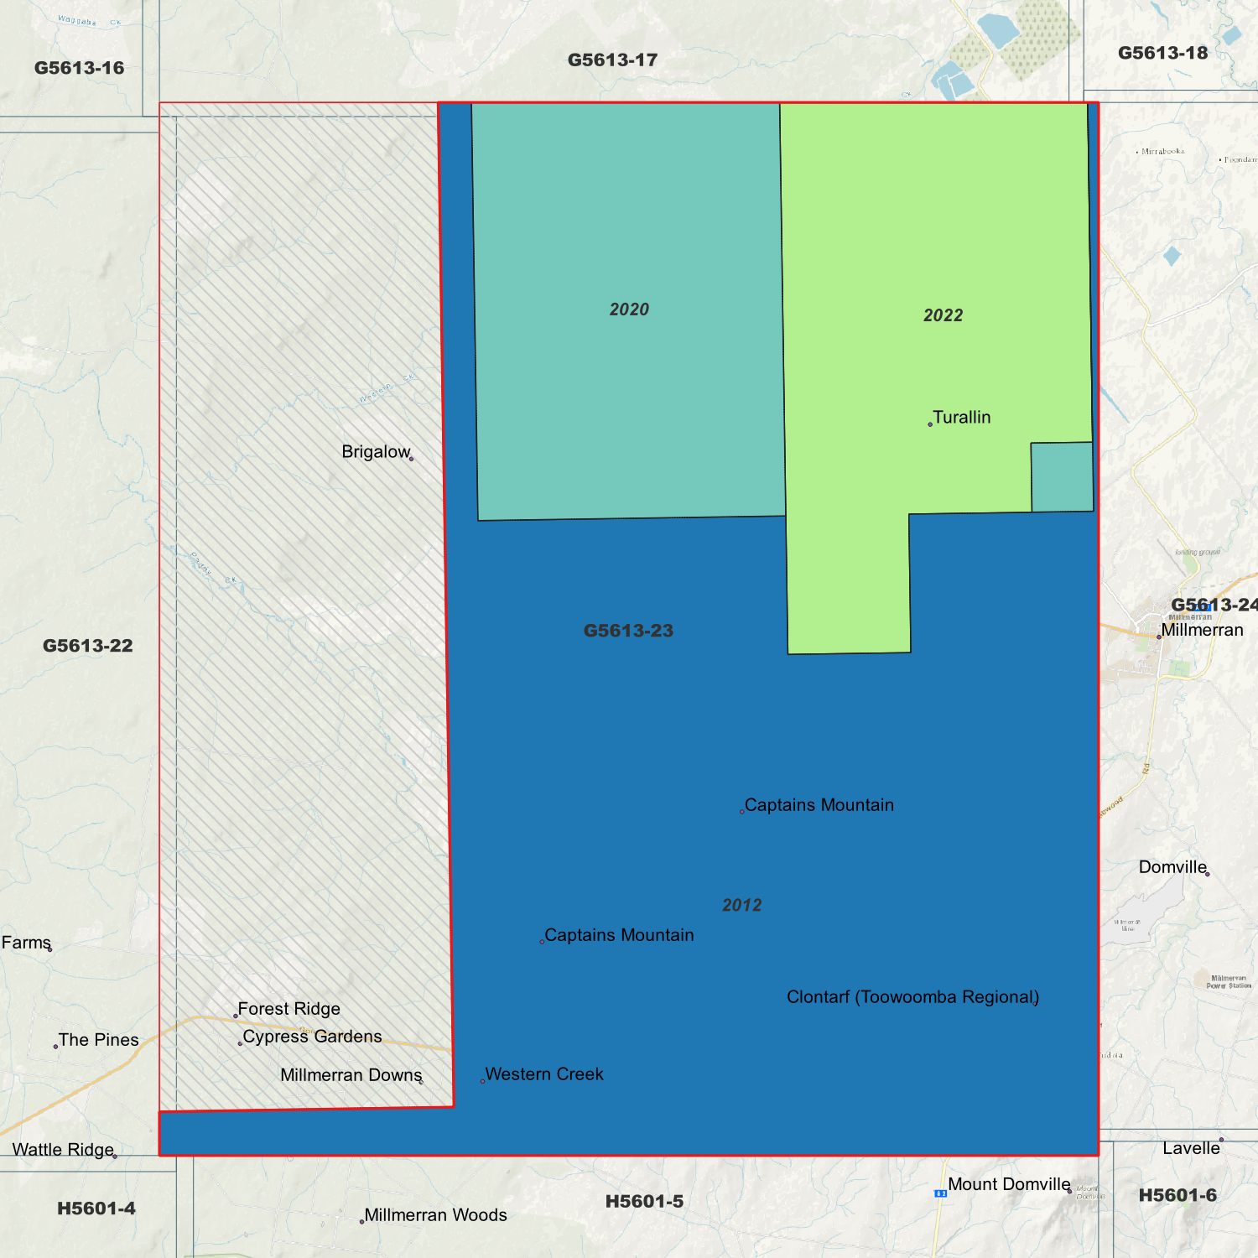1258x1258 pixels.
Task: Click the G5613-23 map sheet label
Action: pyautogui.click(x=628, y=631)
